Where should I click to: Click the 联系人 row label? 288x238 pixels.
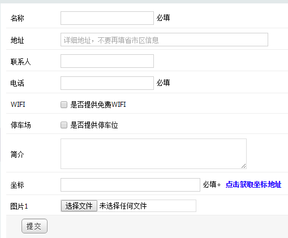click(21, 62)
